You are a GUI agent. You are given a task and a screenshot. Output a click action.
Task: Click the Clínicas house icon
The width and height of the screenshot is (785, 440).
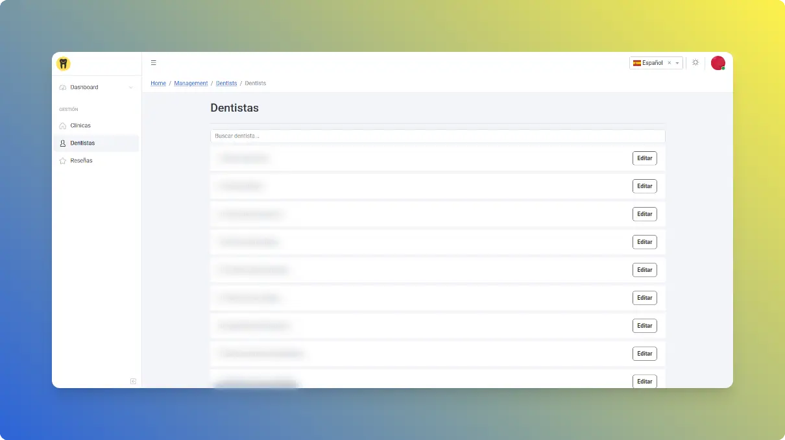[x=63, y=126]
